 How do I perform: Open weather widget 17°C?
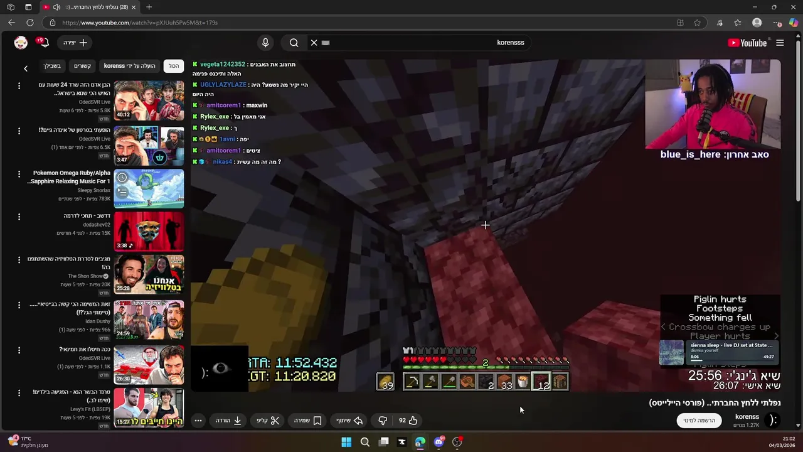coord(28,442)
